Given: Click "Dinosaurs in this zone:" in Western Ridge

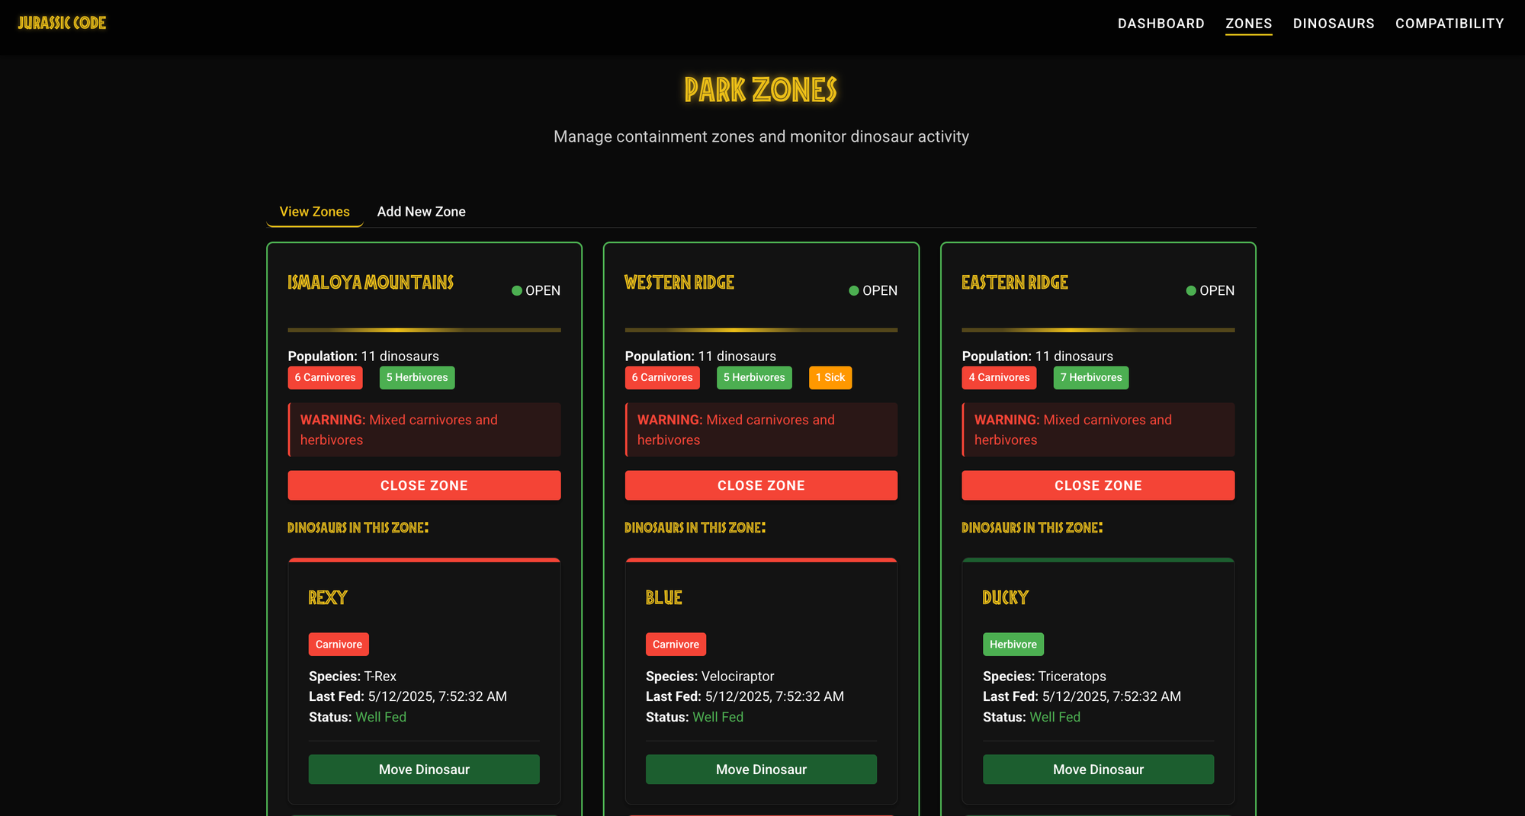Looking at the screenshot, I should pos(695,527).
